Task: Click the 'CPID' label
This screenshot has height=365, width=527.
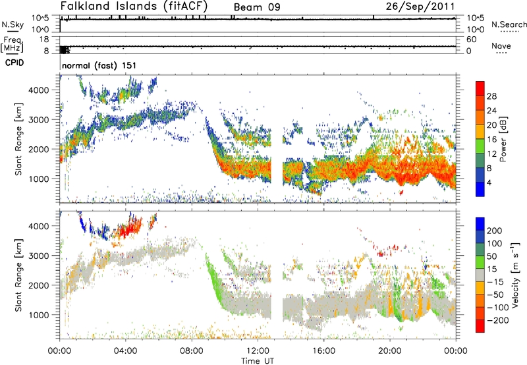Action: [14, 63]
